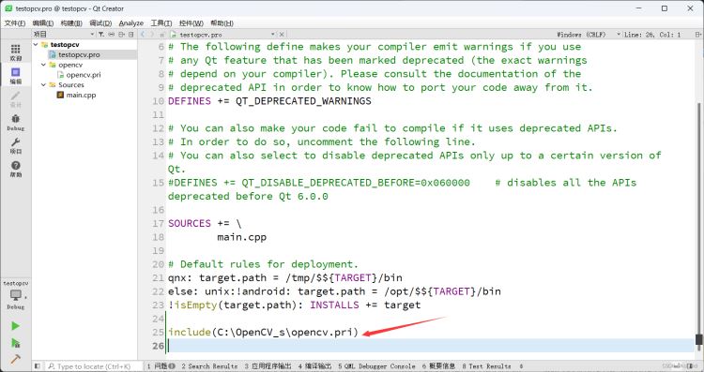Click the filter tree funnel icon
704x372 pixels.
click(x=101, y=35)
